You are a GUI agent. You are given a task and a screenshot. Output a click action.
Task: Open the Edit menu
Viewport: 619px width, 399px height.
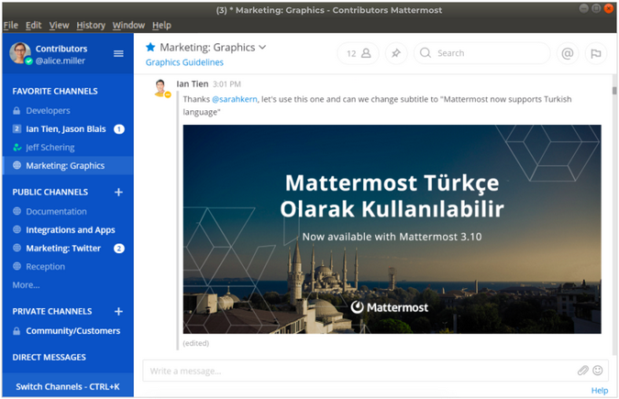[x=34, y=26]
